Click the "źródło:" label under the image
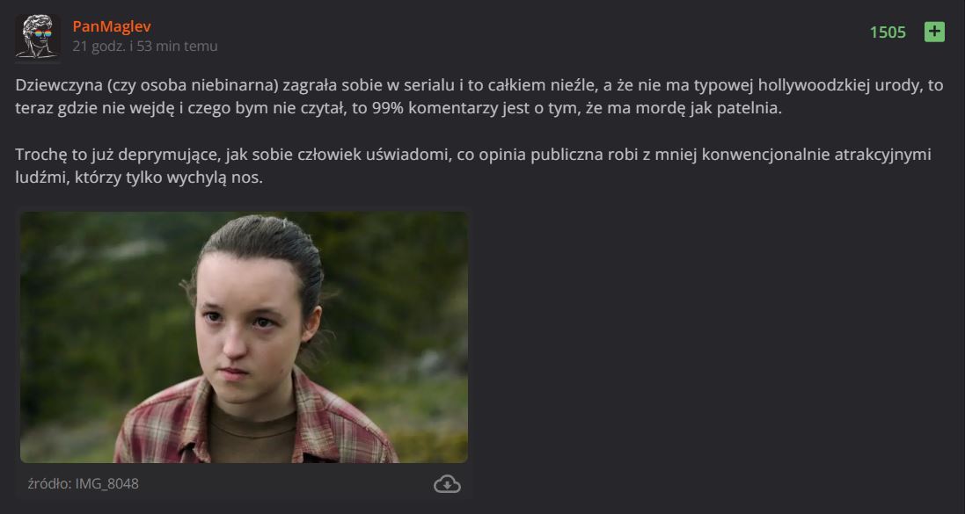965x514 pixels. tap(50, 484)
